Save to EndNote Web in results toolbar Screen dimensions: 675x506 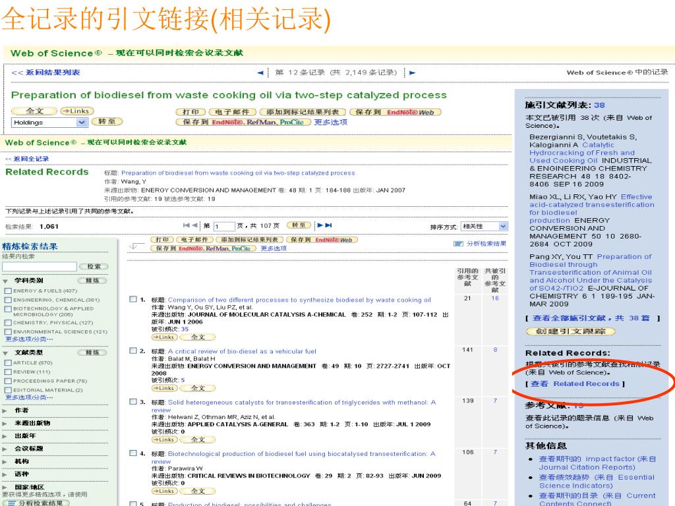coord(321,240)
